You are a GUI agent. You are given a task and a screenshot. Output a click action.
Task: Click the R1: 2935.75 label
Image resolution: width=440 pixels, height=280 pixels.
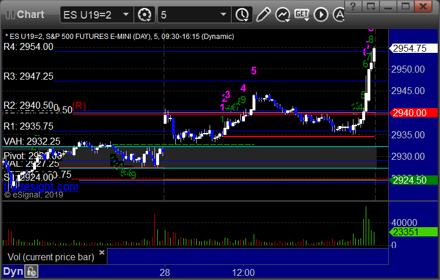(x=28, y=126)
